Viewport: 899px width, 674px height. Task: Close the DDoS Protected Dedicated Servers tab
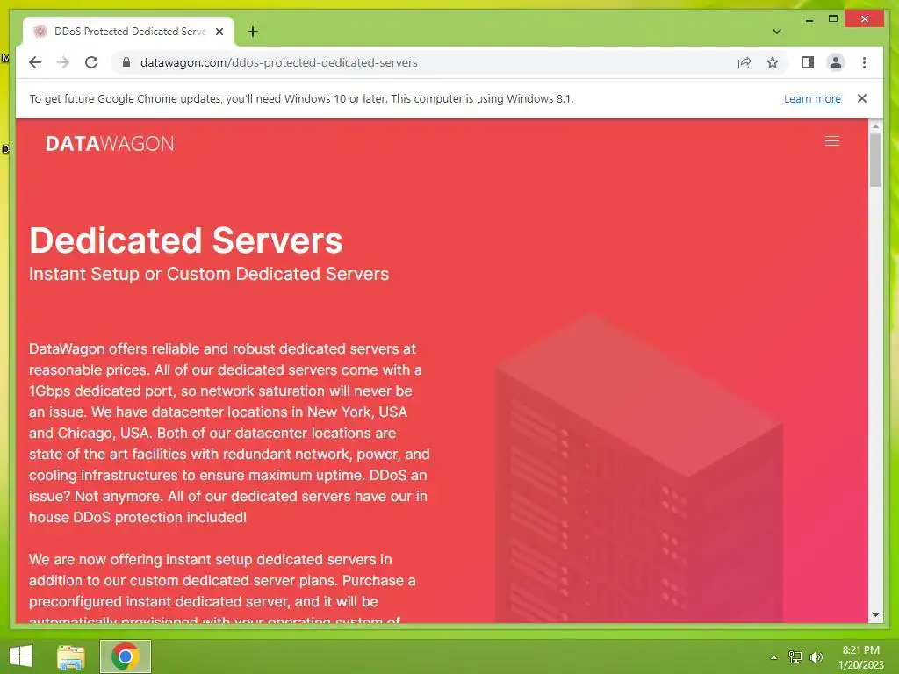[219, 32]
